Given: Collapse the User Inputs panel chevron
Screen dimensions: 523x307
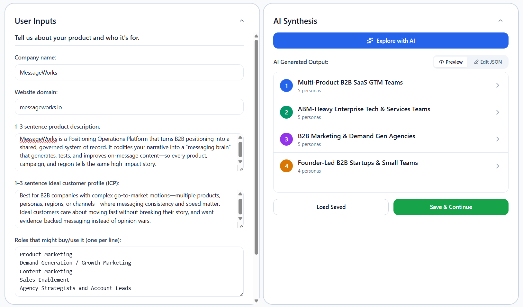Looking at the screenshot, I should point(242,21).
